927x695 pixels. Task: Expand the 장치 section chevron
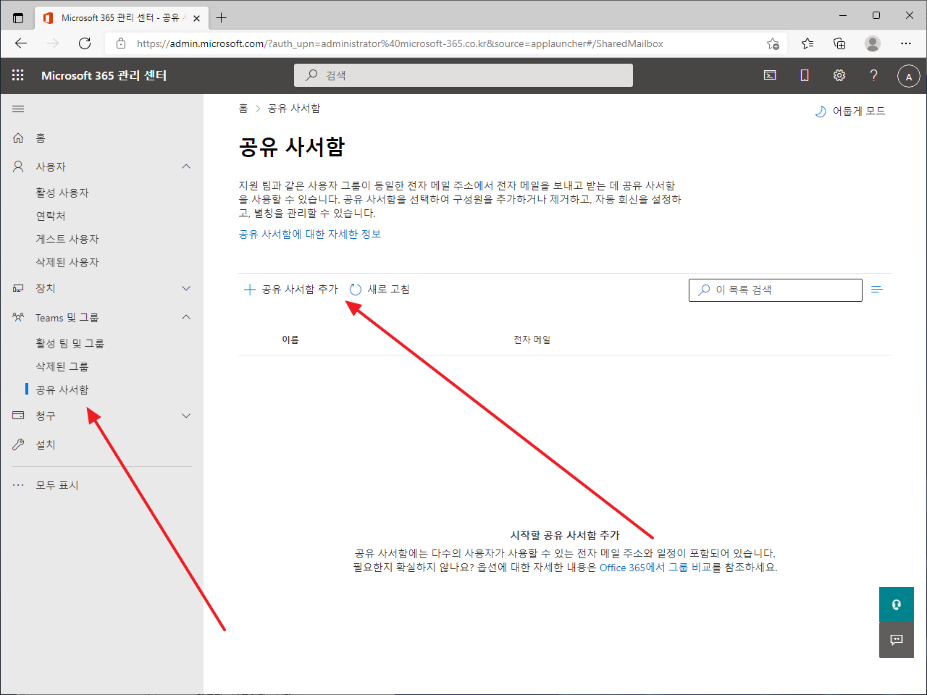[x=186, y=288]
